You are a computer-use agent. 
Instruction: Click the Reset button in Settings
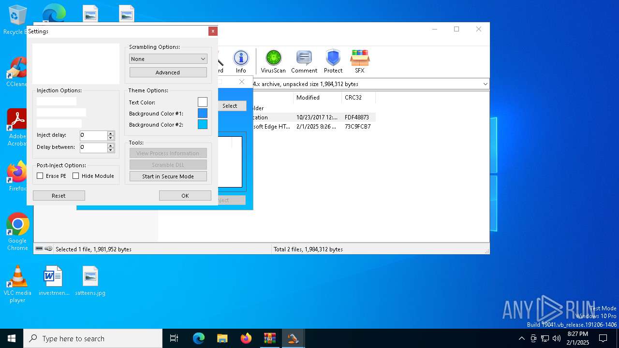click(59, 196)
